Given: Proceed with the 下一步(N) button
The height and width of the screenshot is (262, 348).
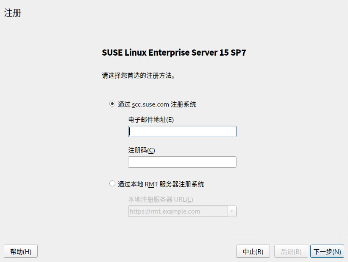Looking at the screenshot, I should (x=326, y=251).
